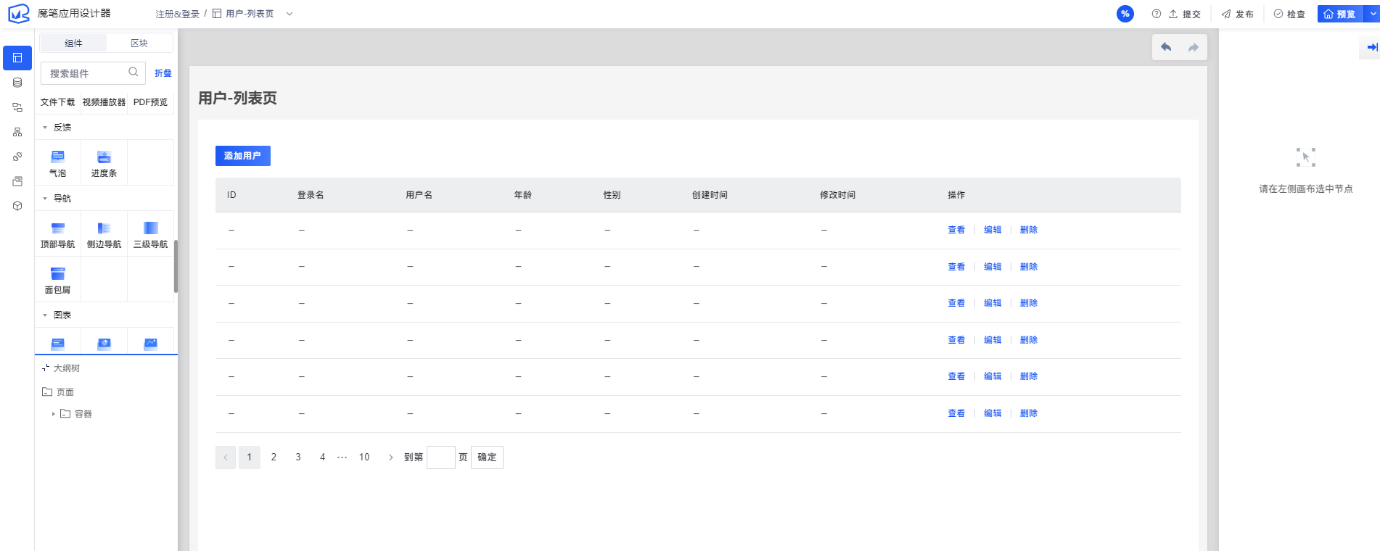
Task: Focus the 到第 page number input
Action: (441, 457)
